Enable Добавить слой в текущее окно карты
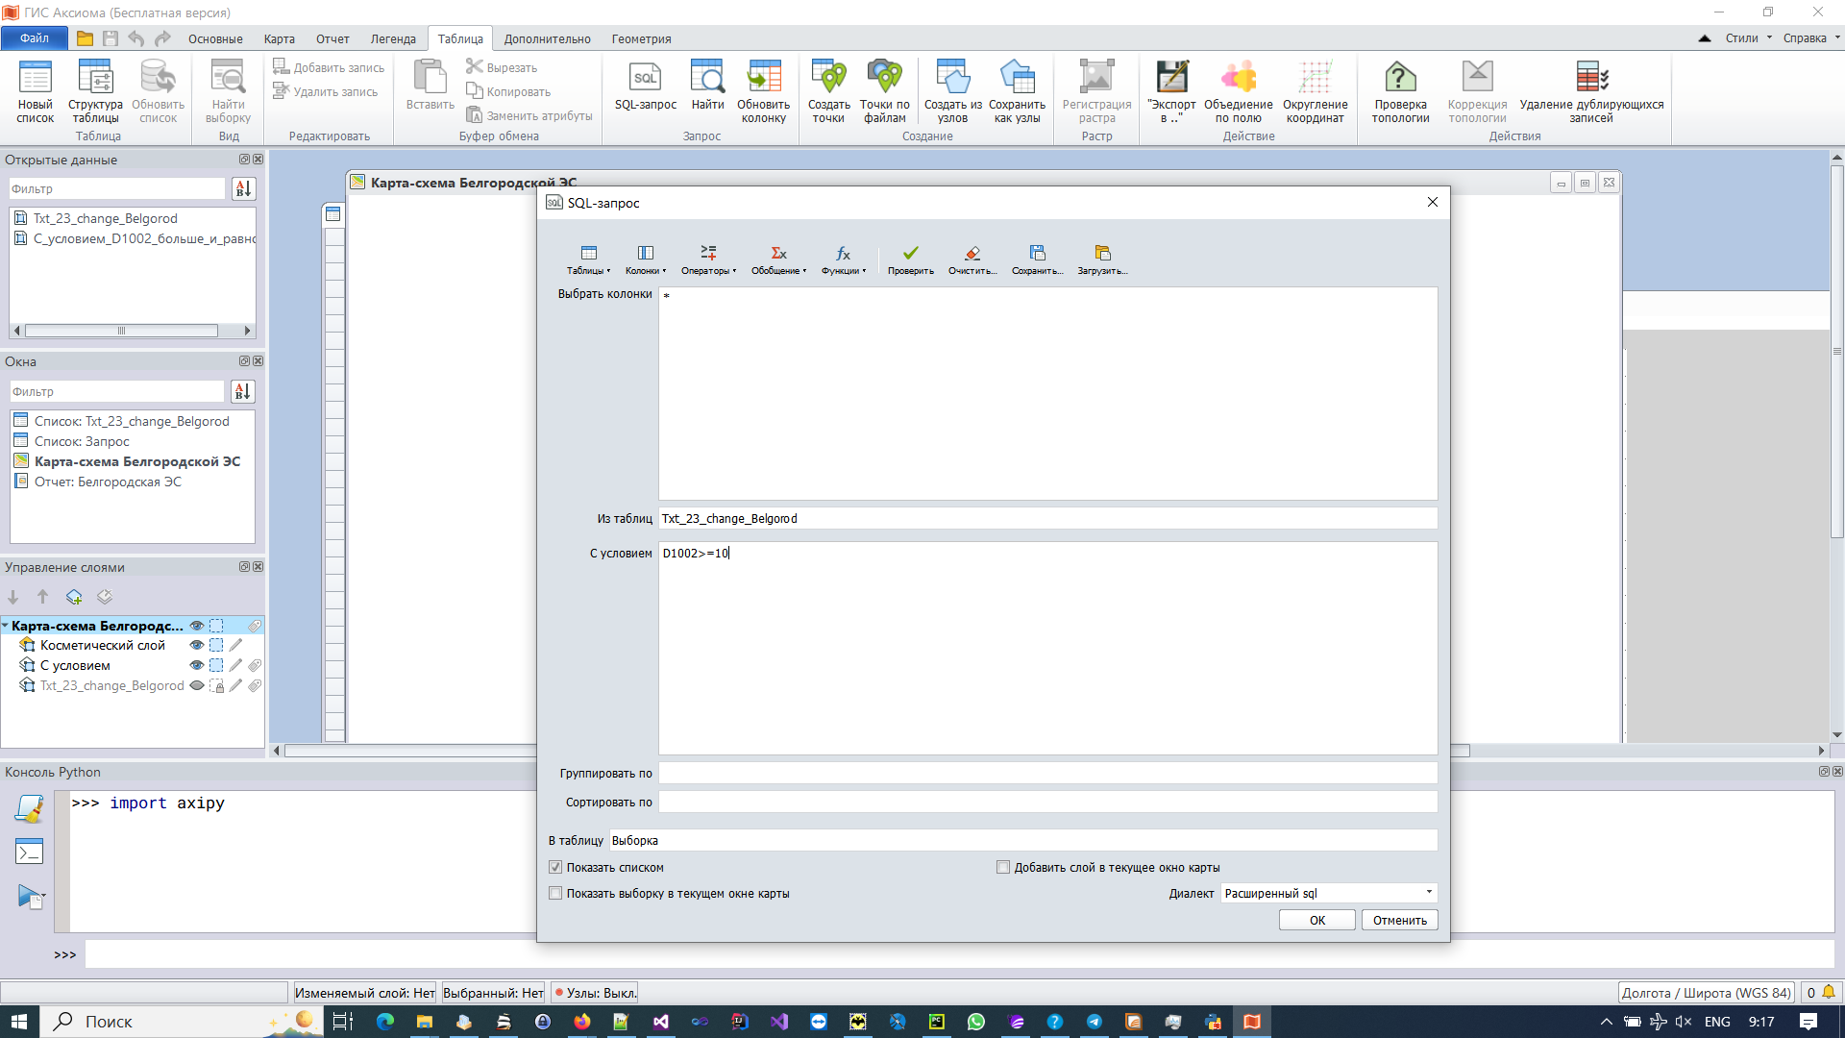Screen dimensions: 1845x1038 (x=1003, y=867)
